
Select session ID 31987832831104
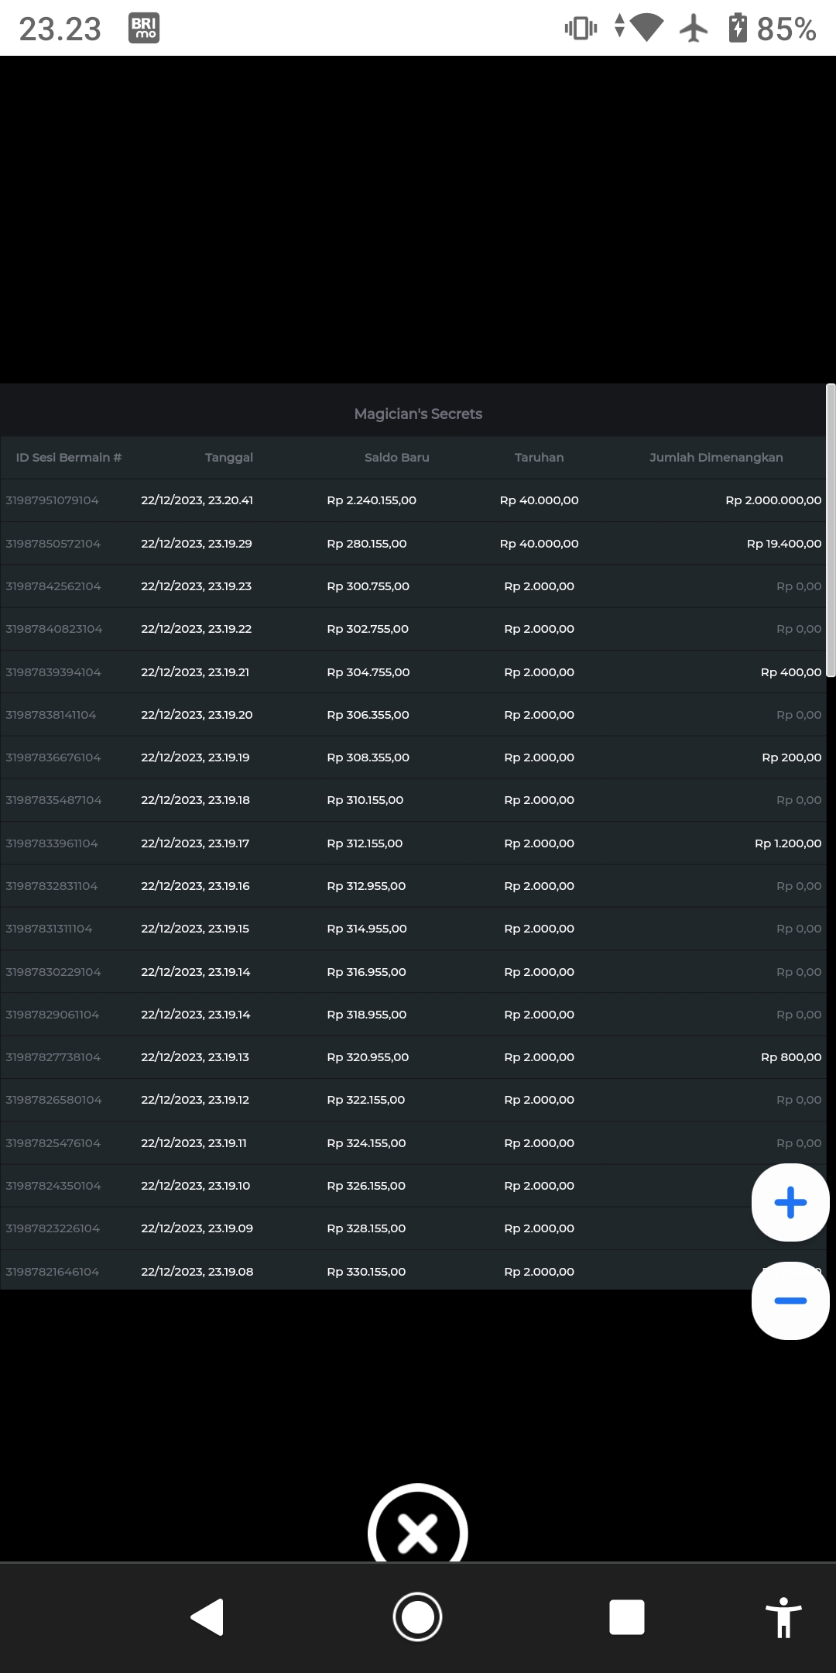click(52, 886)
